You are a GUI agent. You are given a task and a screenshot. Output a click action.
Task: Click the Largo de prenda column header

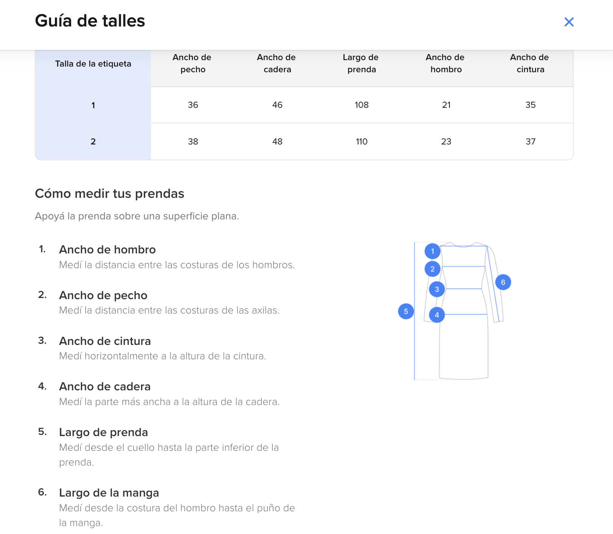(x=361, y=64)
